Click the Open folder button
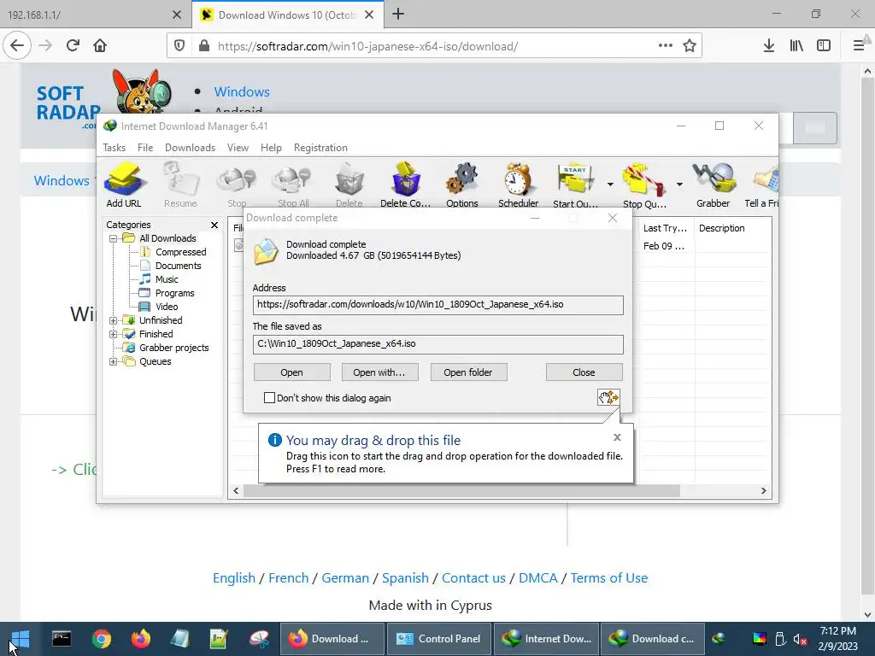 [468, 372]
